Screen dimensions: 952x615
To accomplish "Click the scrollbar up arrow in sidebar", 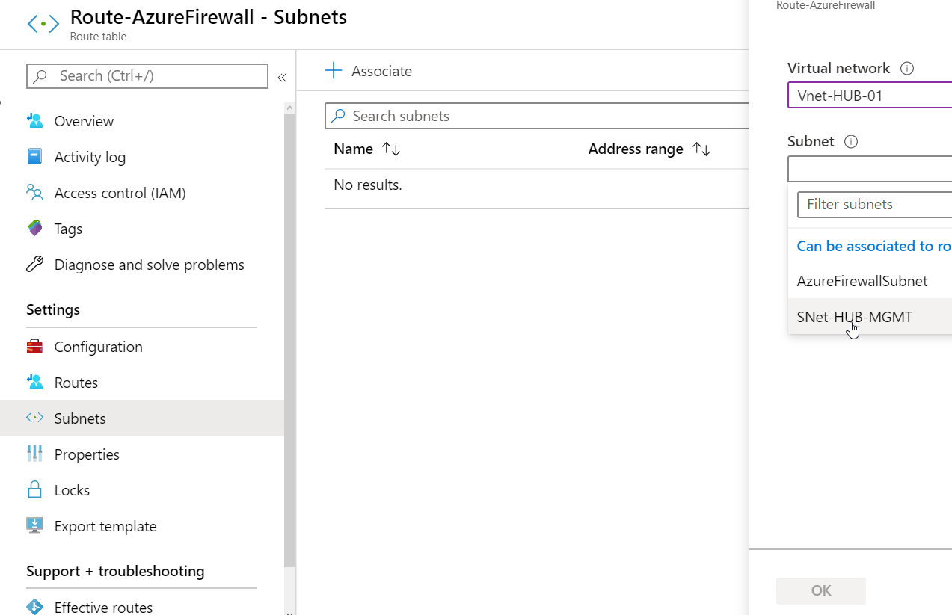I will [290, 108].
